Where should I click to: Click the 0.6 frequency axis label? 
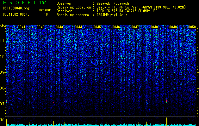point(3,120)
